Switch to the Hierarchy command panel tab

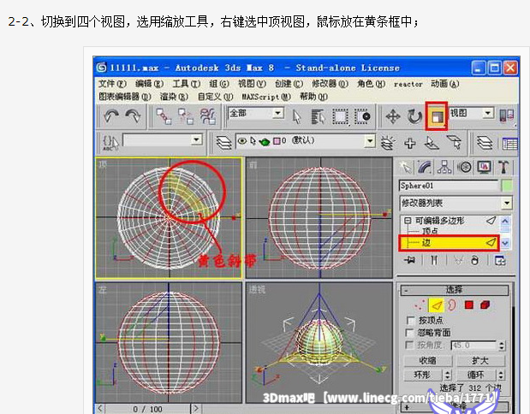tap(444, 167)
